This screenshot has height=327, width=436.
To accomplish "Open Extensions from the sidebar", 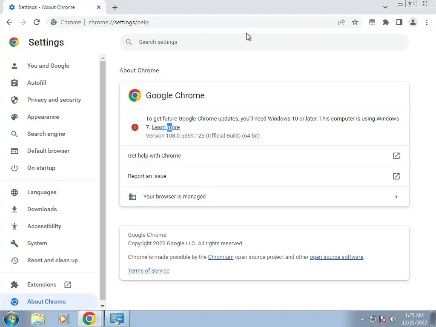I will 49,284.
